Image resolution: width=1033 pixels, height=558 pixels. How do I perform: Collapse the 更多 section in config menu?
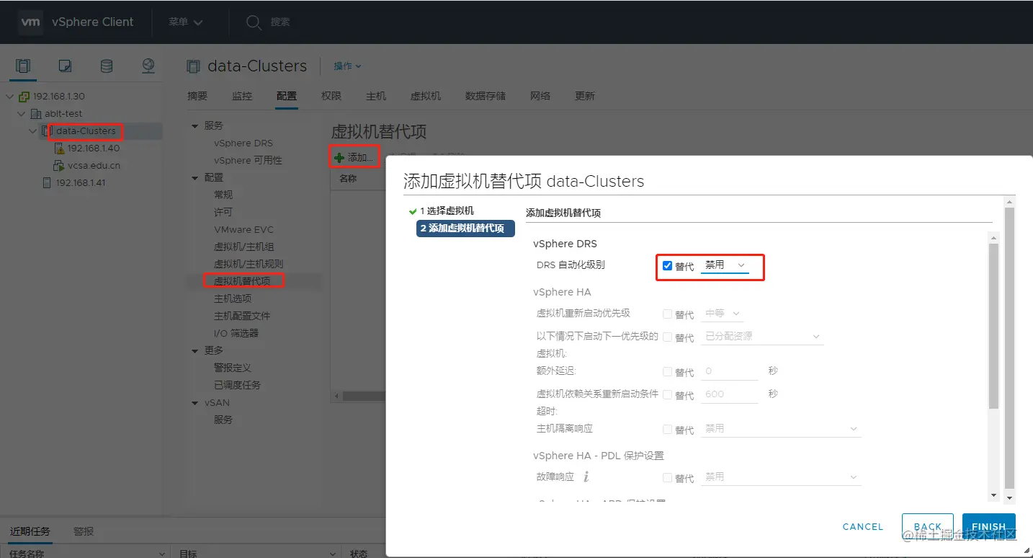(194, 351)
